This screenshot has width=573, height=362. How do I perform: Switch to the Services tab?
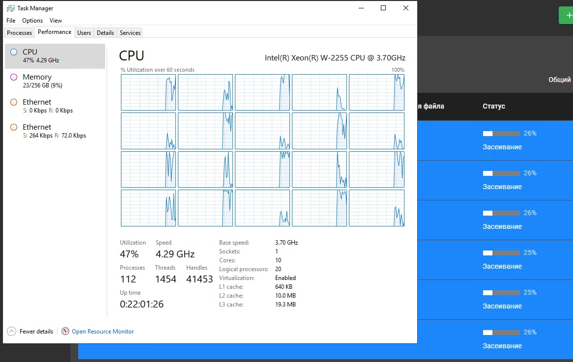pos(130,33)
